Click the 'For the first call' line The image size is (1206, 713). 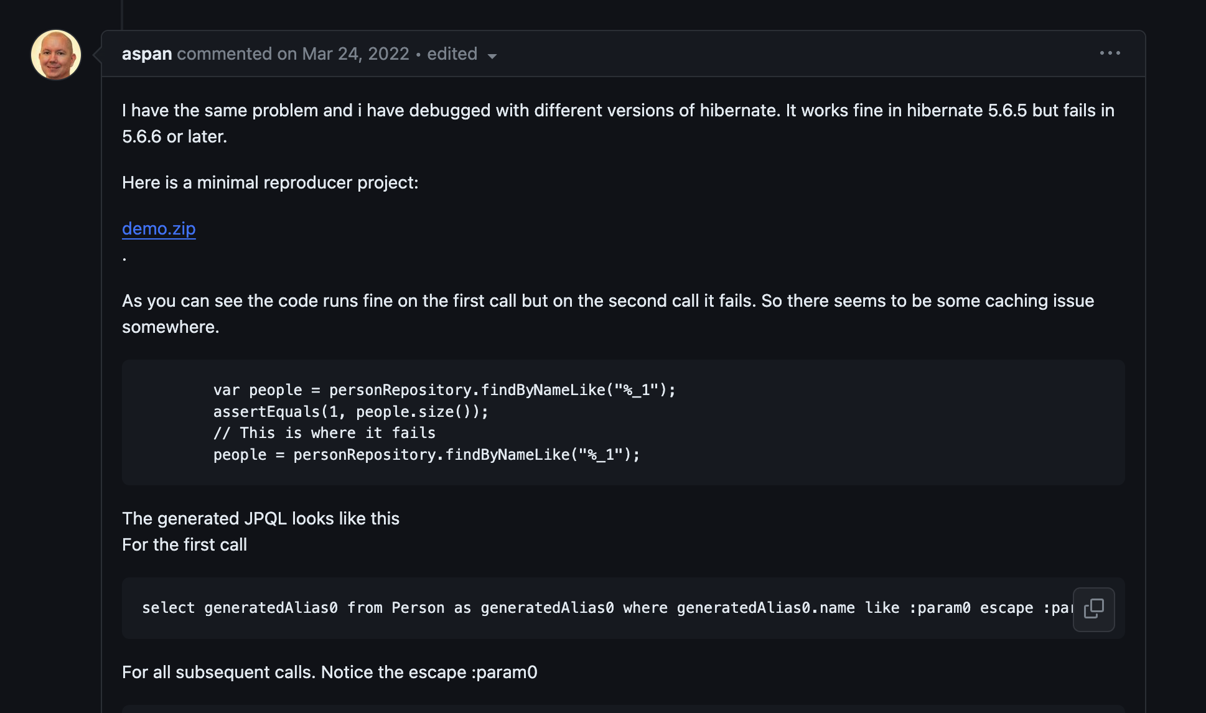[x=184, y=544]
